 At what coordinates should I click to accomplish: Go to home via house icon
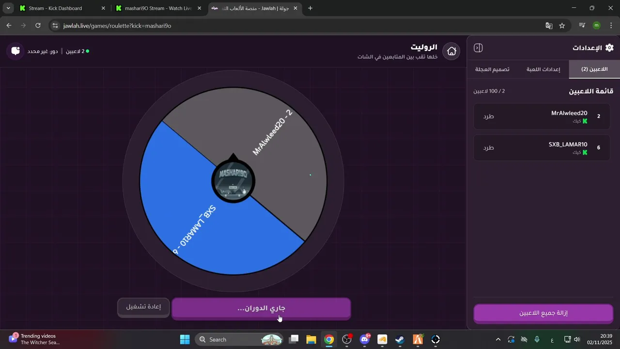coord(451,51)
